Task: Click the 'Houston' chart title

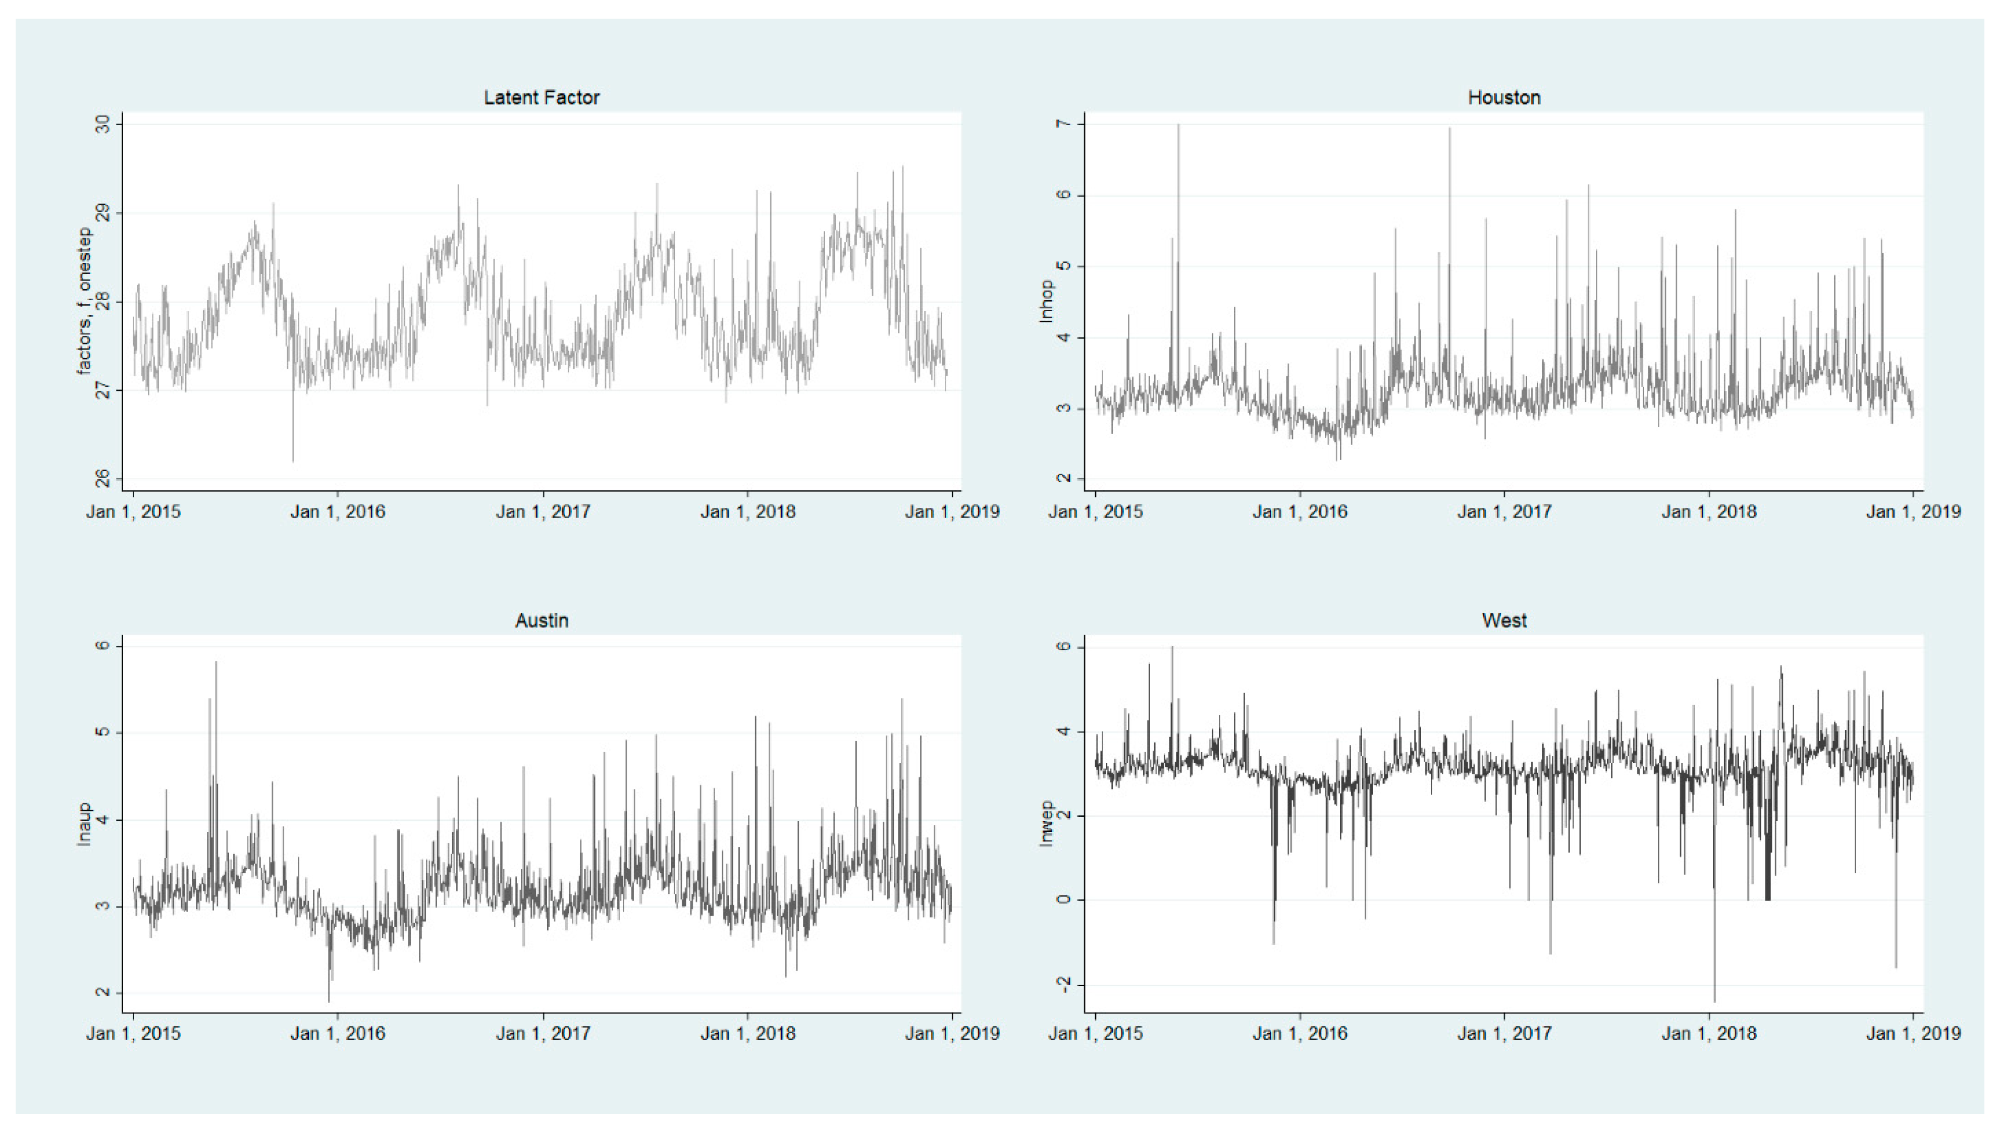Action: point(1504,98)
